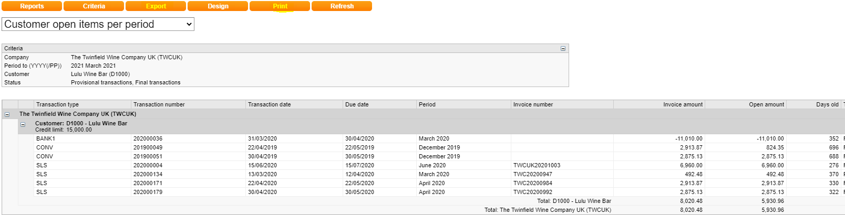Click transaction number 202000179
The width and height of the screenshot is (845, 215).
coord(148,192)
